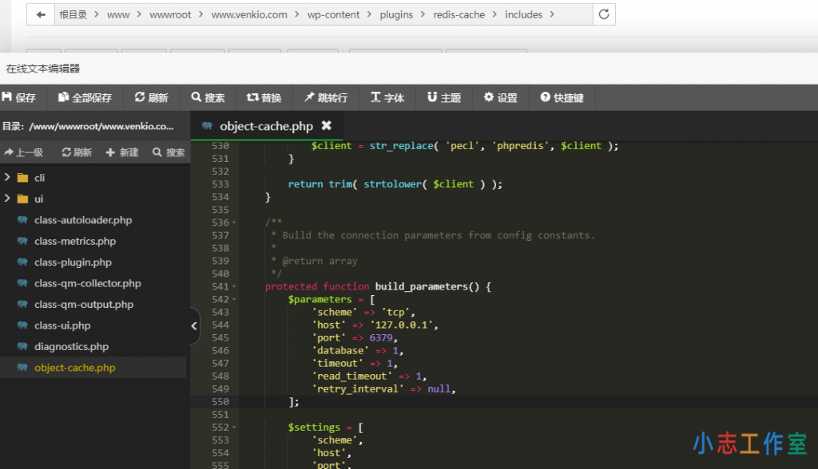The image size is (818, 469).
Task: Open the Theme (主题) selector
Action: click(x=444, y=97)
